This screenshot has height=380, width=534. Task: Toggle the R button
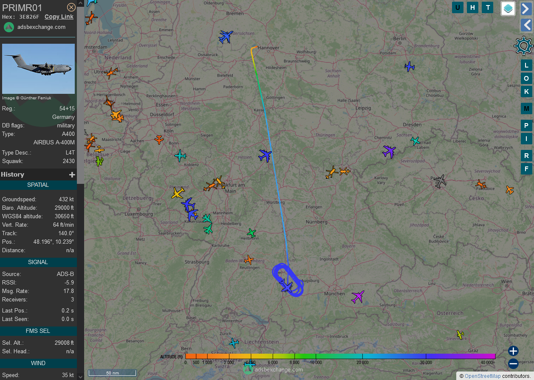526,155
